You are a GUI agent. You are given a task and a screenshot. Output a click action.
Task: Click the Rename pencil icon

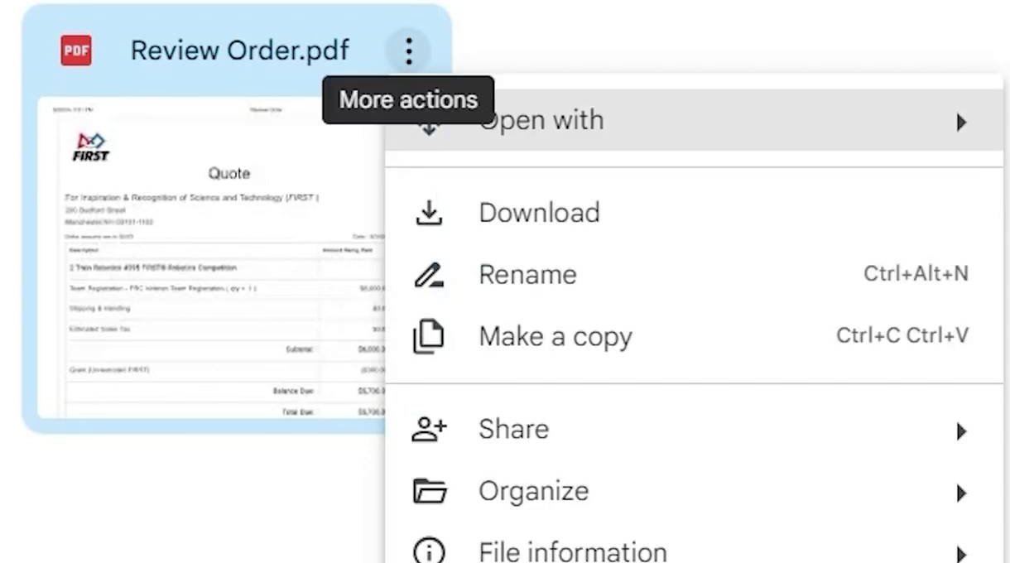pos(429,275)
